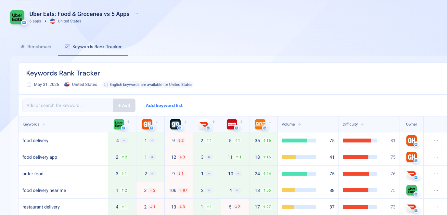Click the info icon for English keywords note
Image resolution: width=447 pixels, height=215 pixels.
coord(106,85)
